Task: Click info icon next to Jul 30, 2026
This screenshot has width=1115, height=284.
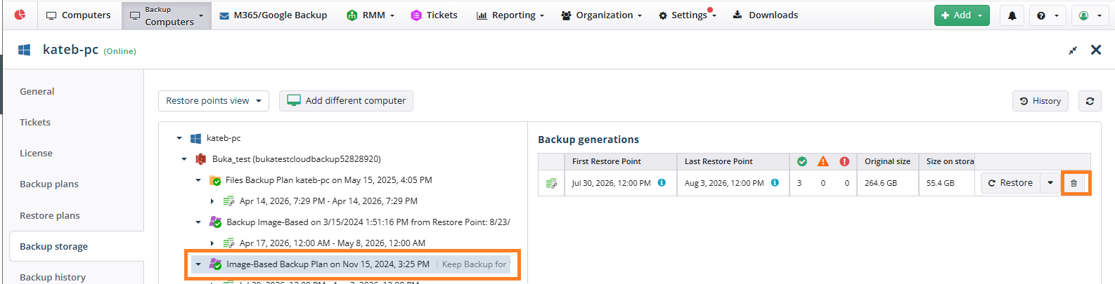Action: [x=662, y=182]
